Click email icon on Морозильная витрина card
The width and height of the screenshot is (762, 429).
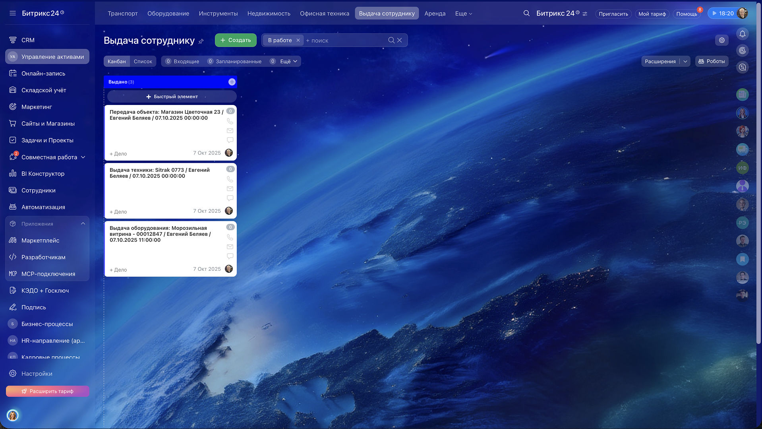tap(230, 247)
